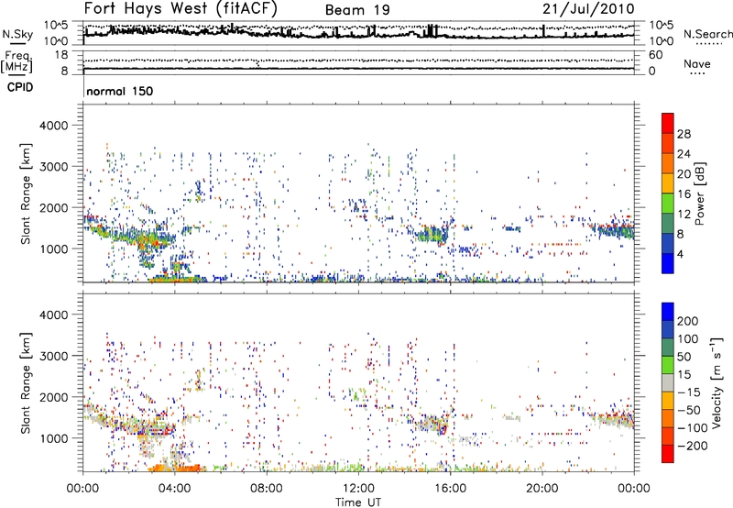Viewport: 733px width, 508px height.
Task: Click the "3000" tick in the velocity panel
Action: click(x=53, y=356)
